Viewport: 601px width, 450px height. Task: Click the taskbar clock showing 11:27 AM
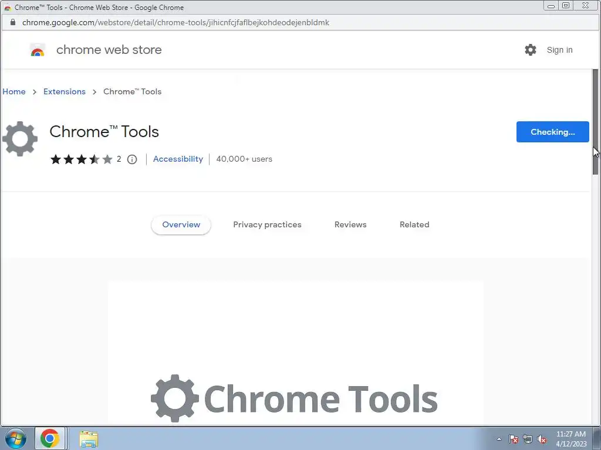point(570,439)
